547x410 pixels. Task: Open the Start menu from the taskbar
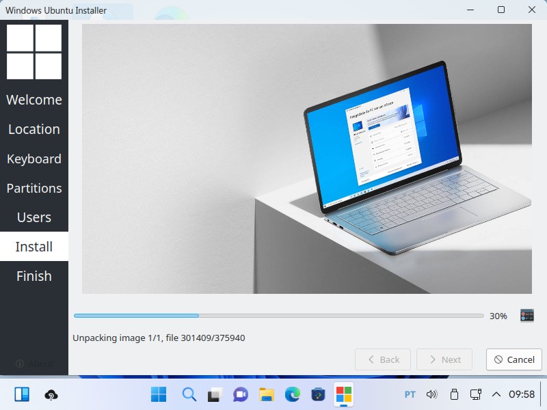point(159,394)
